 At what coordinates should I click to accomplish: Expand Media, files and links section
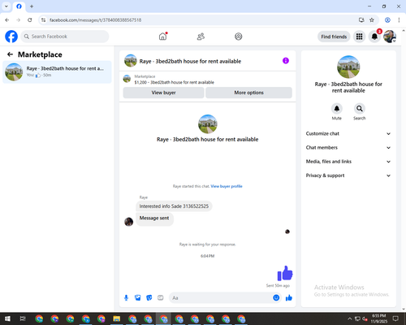point(348,162)
